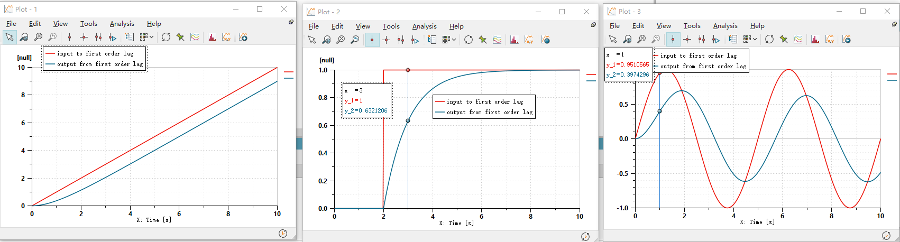Click the refresh arrows icon in Plot 2
Image resolution: width=900 pixels, height=242 pixels.
pyautogui.click(x=469, y=40)
